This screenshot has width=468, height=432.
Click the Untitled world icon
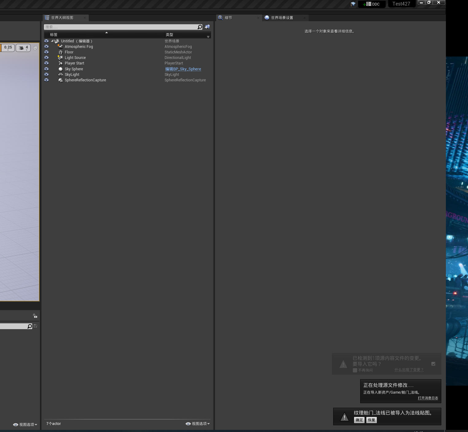(x=57, y=41)
